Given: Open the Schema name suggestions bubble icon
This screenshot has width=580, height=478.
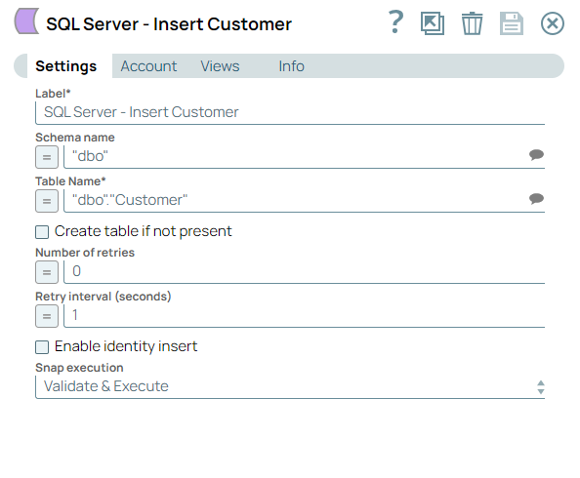Looking at the screenshot, I should click(x=536, y=154).
